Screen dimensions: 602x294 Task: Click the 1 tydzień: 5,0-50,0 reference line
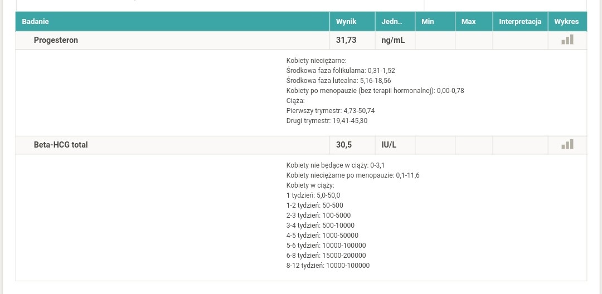(313, 195)
